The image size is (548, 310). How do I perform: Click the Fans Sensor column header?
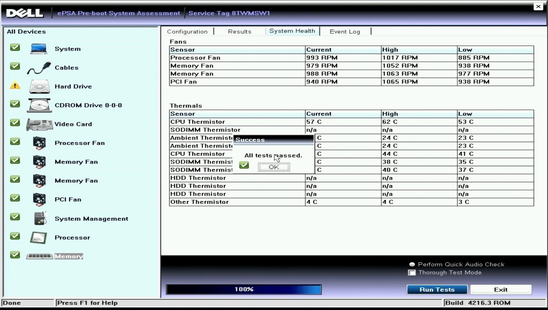click(x=237, y=50)
